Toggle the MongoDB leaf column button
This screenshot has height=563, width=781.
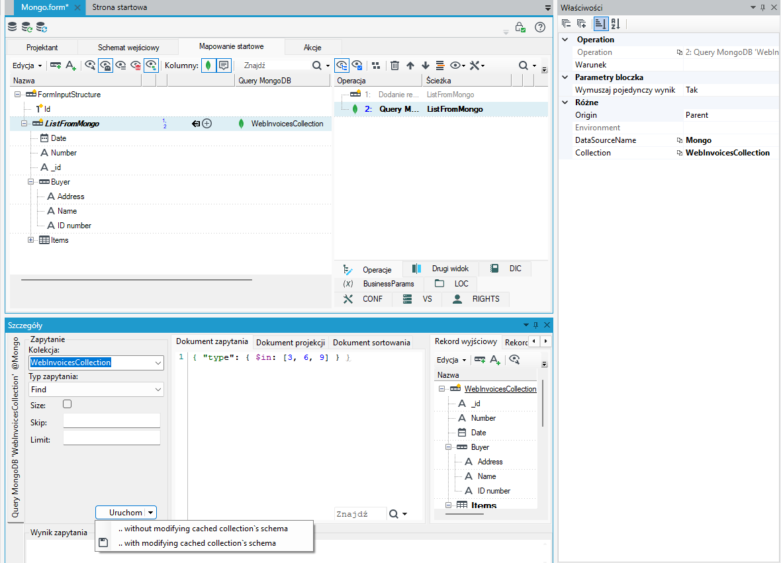tap(208, 65)
